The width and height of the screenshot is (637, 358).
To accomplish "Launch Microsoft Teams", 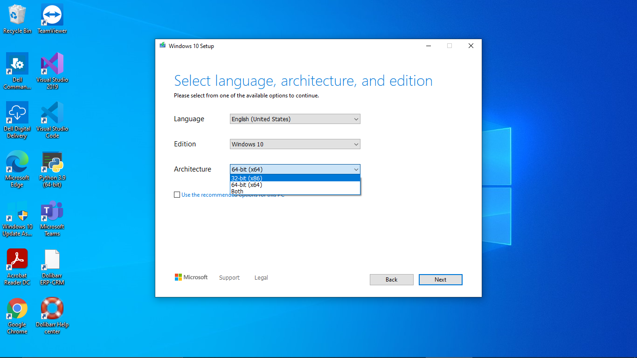I will point(51,211).
